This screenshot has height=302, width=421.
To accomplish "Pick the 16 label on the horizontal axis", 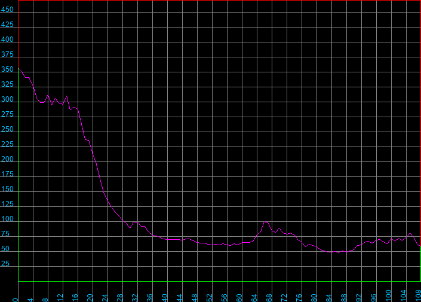I will 75,298.
